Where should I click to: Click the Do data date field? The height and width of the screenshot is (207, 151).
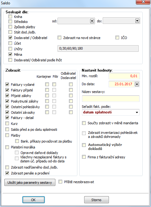pos(122,84)
